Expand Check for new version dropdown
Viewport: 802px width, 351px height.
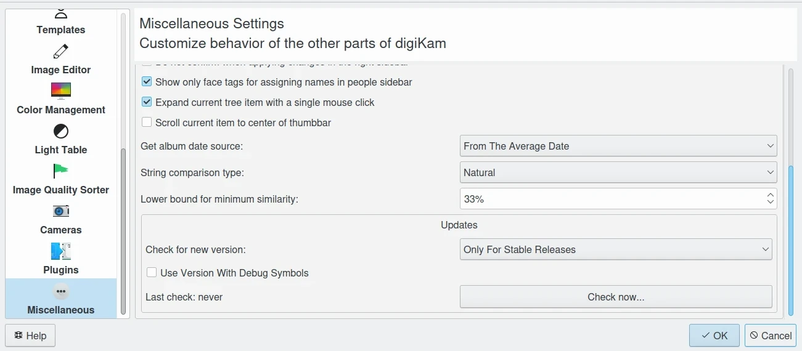616,249
